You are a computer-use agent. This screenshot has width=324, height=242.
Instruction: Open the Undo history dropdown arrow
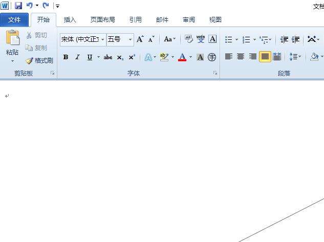click(37, 5)
